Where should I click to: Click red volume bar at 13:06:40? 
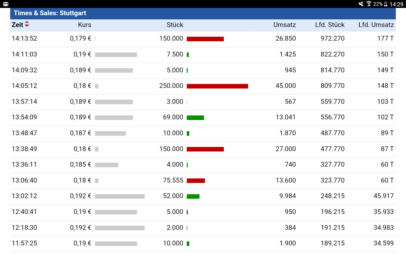click(196, 181)
